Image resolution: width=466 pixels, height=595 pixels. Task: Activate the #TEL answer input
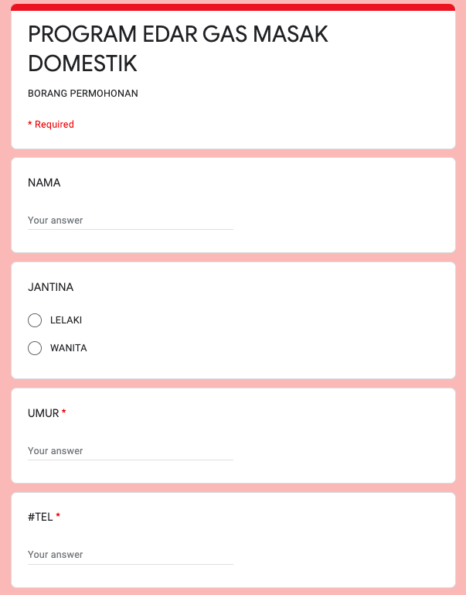tap(130, 555)
